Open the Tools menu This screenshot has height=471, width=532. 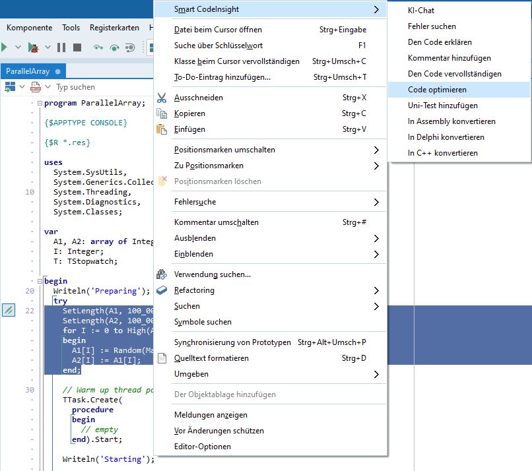(71, 28)
